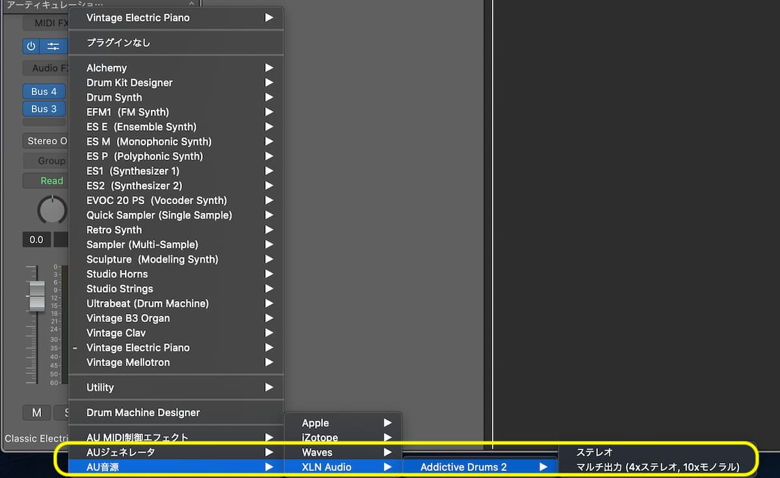
Task: Select Drum Kit Designer instrument
Action: point(177,83)
